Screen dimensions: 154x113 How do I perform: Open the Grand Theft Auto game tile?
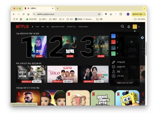click(x=102, y=98)
